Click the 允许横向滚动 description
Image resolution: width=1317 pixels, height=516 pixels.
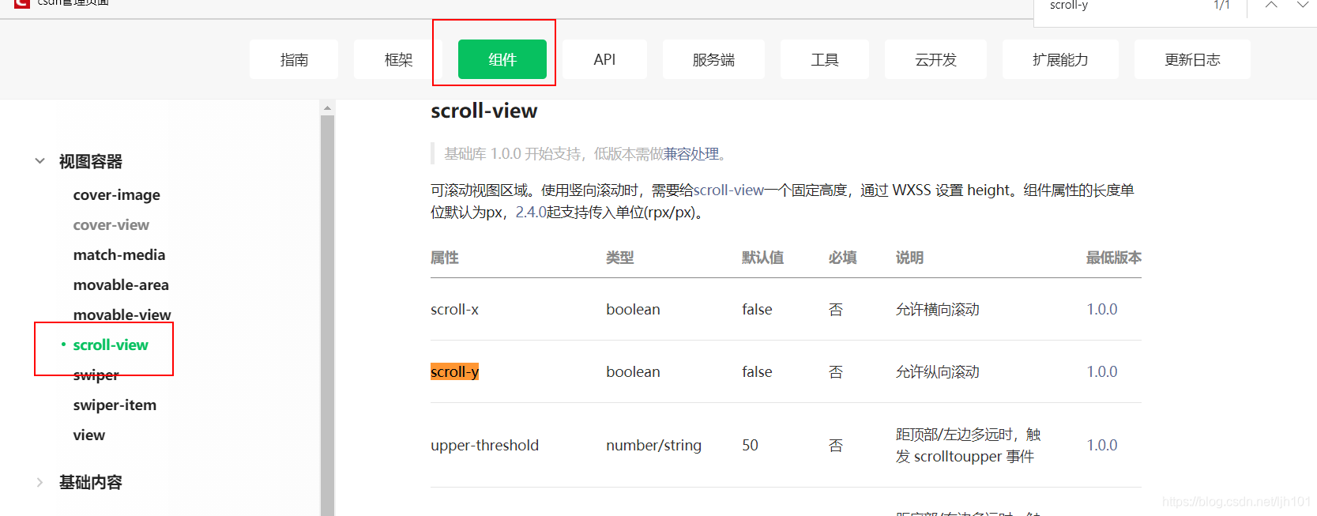point(938,309)
